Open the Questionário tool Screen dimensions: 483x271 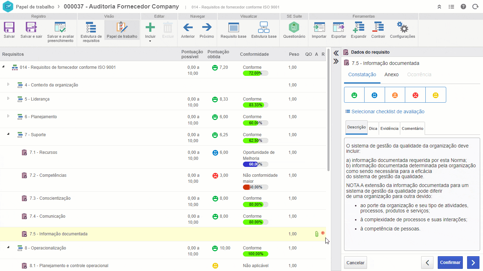coord(294,30)
